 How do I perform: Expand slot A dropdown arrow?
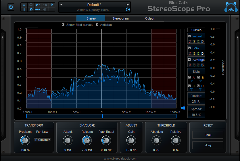coord(192,81)
